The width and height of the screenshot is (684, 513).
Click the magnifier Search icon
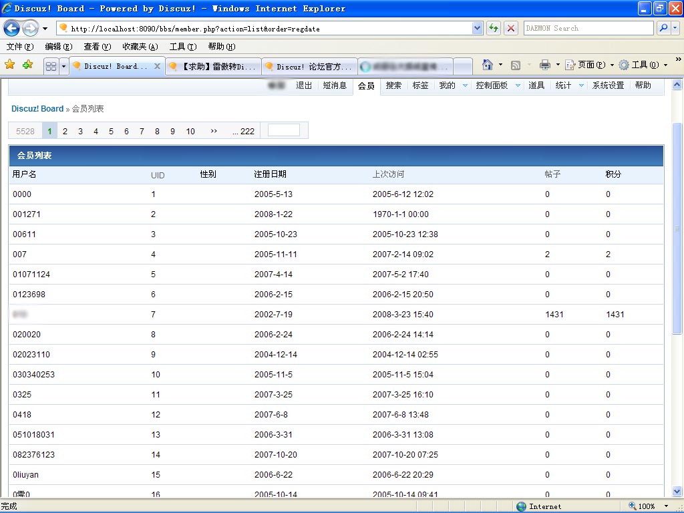[x=663, y=28]
